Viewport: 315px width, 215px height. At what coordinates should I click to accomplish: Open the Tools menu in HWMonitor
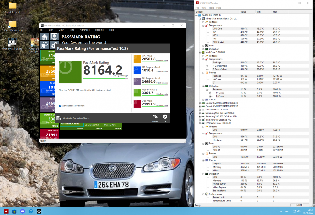tap(211, 8)
